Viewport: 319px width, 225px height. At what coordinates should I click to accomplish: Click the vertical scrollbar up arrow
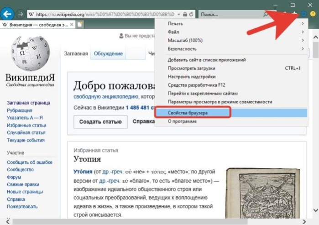315,37
